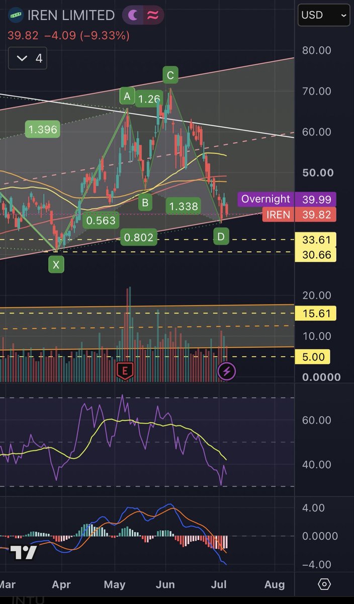The image size is (354, 604).
Task: Click the 0.802 ratio label
Action: pos(139,237)
